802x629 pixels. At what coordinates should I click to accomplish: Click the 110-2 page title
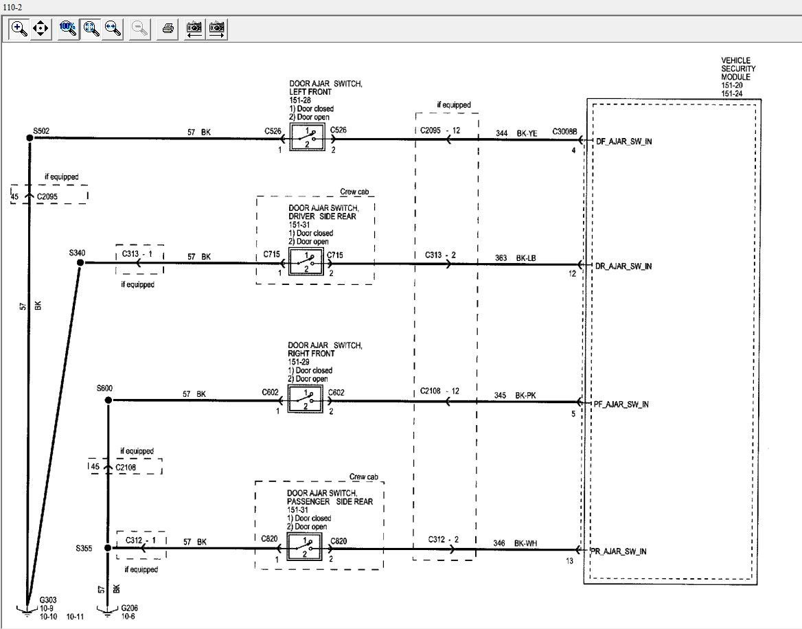point(12,7)
